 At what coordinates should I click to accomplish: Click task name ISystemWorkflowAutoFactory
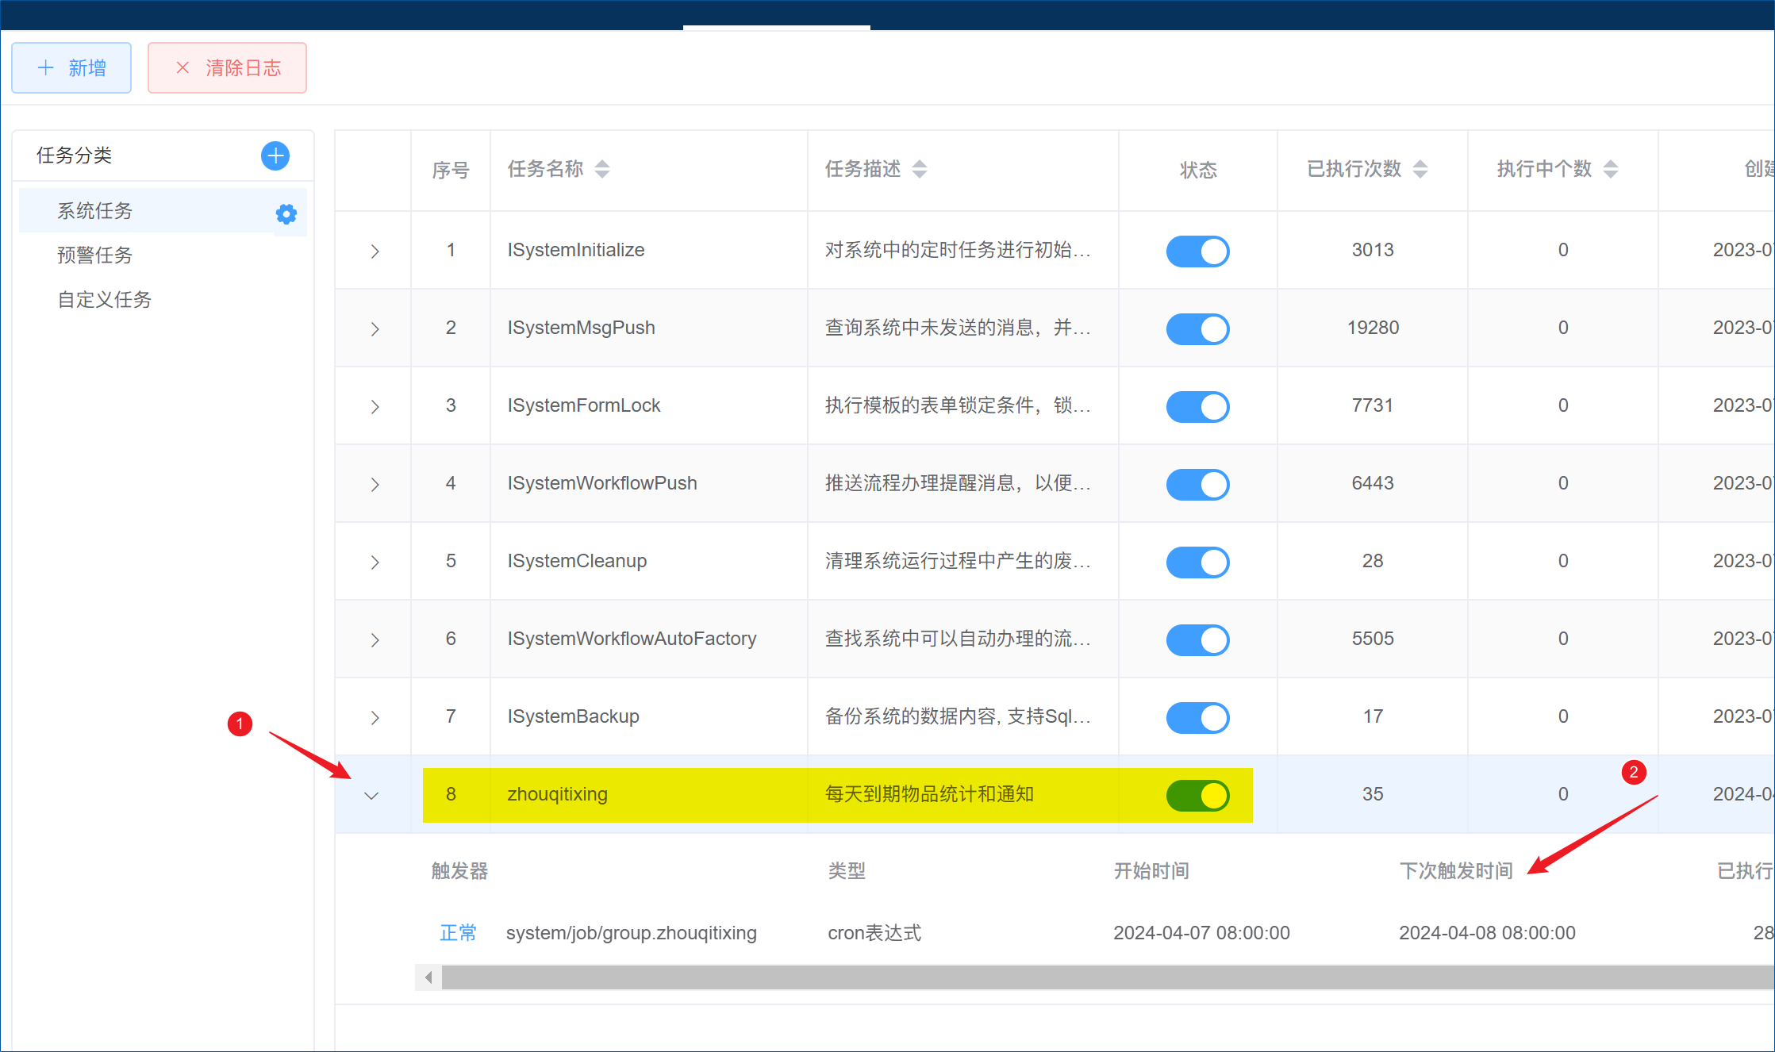point(632,639)
